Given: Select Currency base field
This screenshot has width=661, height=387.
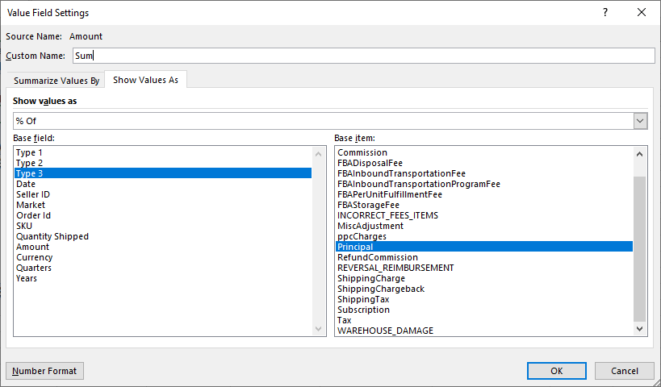Looking at the screenshot, I should pyautogui.click(x=163, y=257).
